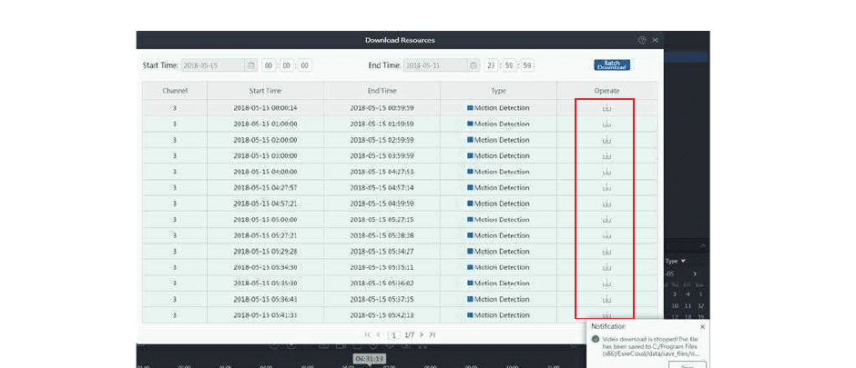856x368 pixels.
Task: Click end time 2018-05-15 05:37:15
Action: point(382,300)
